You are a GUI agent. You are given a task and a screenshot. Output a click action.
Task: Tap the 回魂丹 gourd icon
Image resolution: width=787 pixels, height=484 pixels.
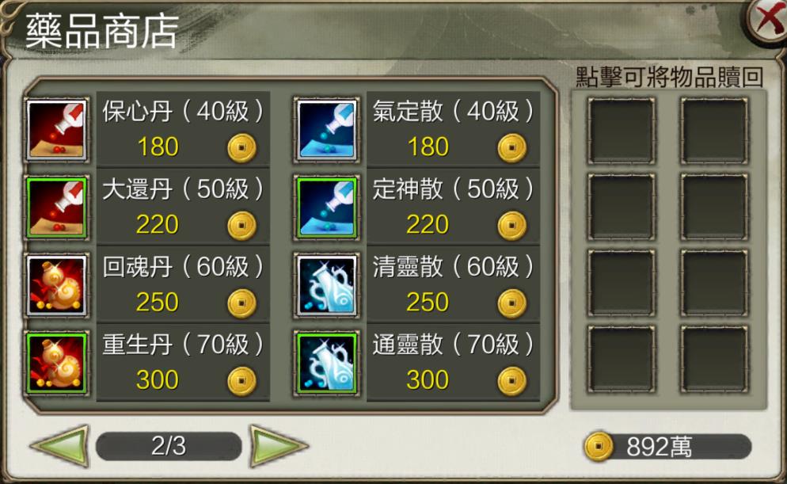[x=57, y=286]
